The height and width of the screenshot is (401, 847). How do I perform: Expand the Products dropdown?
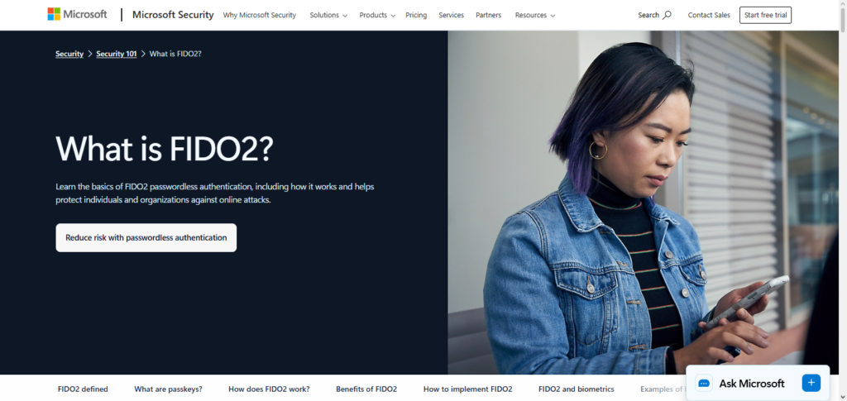pos(377,15)
